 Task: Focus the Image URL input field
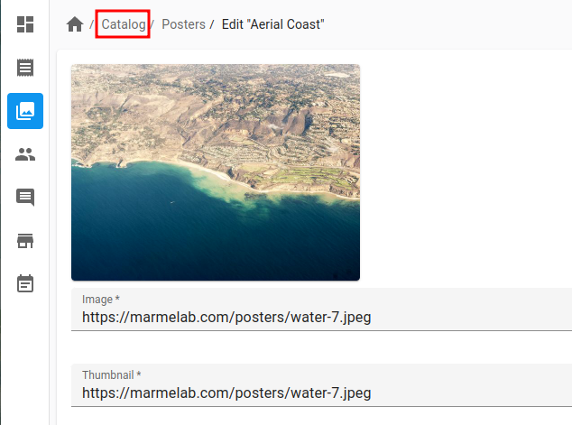click(x=316, y=318)
